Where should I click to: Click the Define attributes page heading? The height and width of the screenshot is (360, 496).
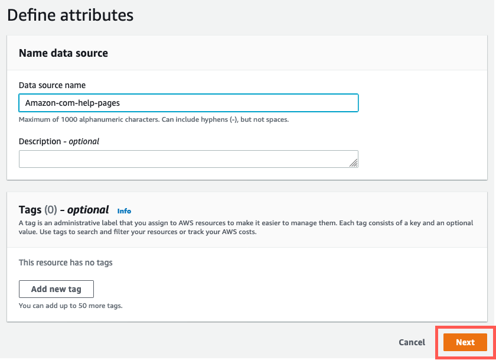(70, 15)
